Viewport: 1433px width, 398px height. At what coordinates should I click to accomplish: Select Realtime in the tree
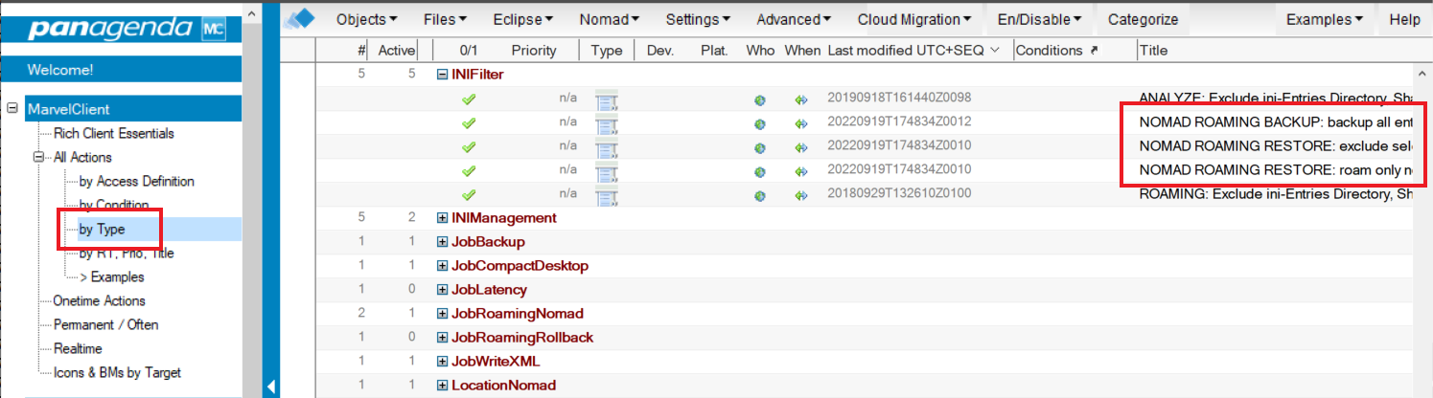click(x=78, y=348)
